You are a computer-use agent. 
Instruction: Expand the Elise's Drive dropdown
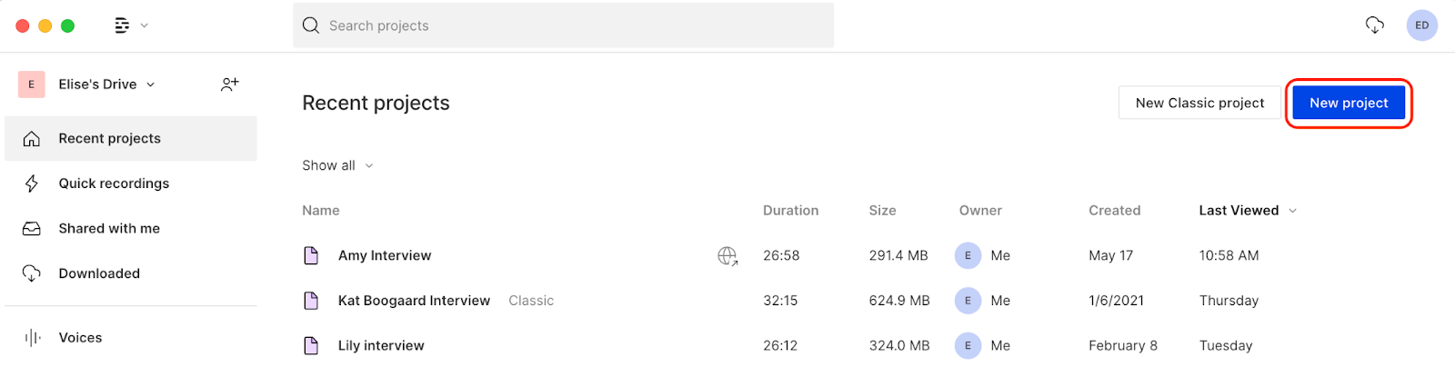click(151, 84)
